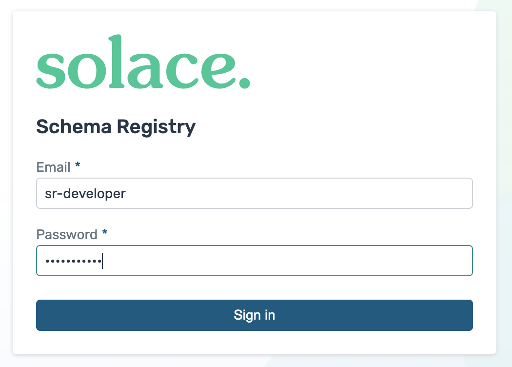This screenshot has width=512, height=367.
Task: Click the green solace logo
Action: [x=143, y=64]
